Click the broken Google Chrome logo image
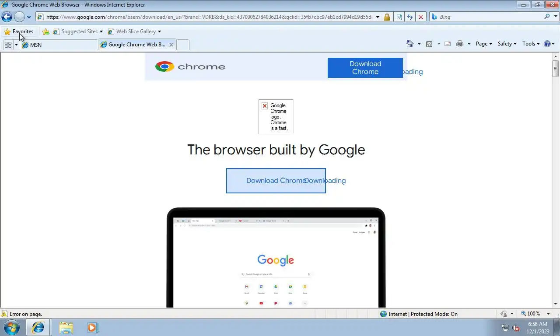This screenshot has height=336, width=560. (276, 117)
